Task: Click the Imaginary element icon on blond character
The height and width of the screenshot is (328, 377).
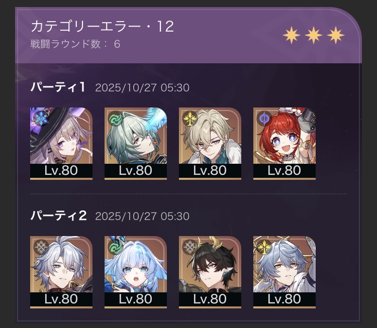Action: 189,118
